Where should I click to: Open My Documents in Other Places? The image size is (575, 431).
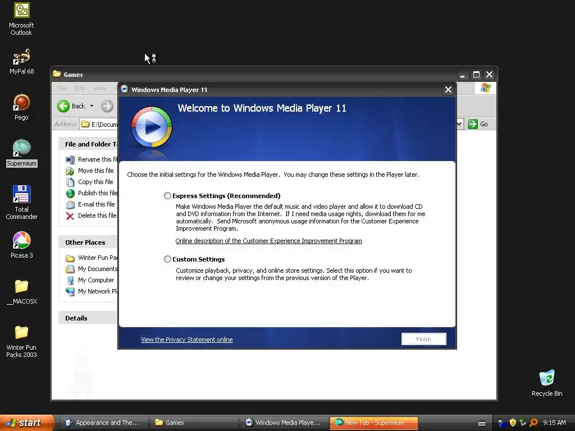click(92, 269)
